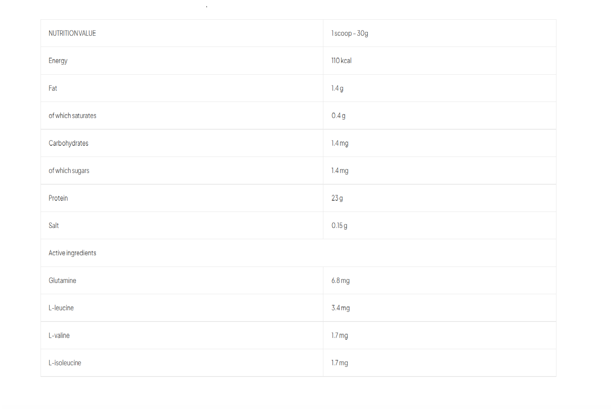Select the 0.4 g saturates value
The height and width of the screenshot is (411, 611).
coord(338,116)
